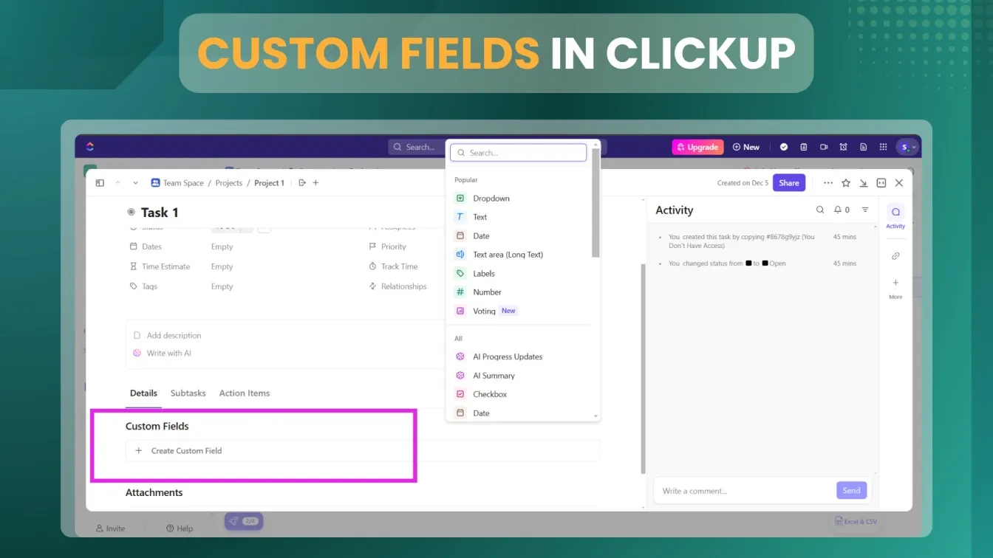Click the plus icon next to the breadcrumb

coord(315,183)
